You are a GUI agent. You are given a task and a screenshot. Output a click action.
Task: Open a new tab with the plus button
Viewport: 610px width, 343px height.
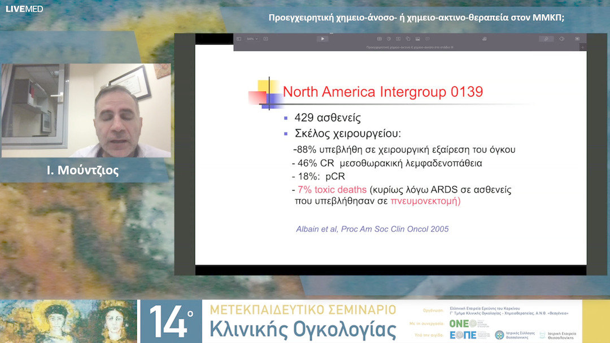583,47
